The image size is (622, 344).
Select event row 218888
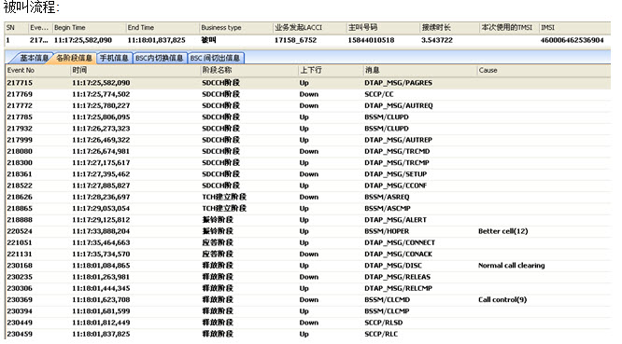point(308,220)
